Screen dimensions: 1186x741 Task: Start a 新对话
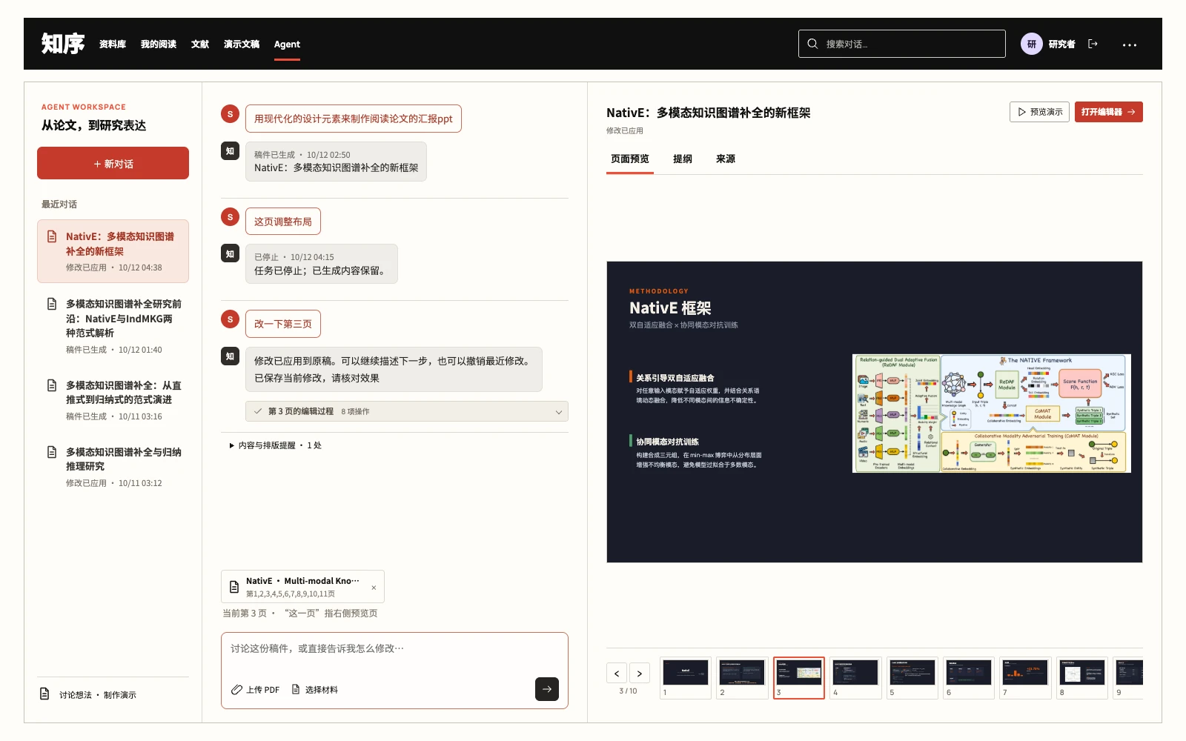click(113, 163)
